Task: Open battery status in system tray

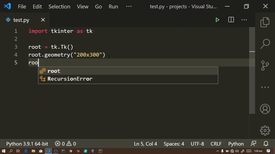Action: (227, 151)
